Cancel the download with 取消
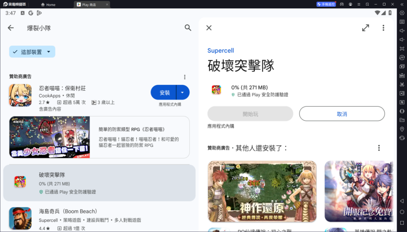This screenshot has width=407, height=232. point(342,114)
